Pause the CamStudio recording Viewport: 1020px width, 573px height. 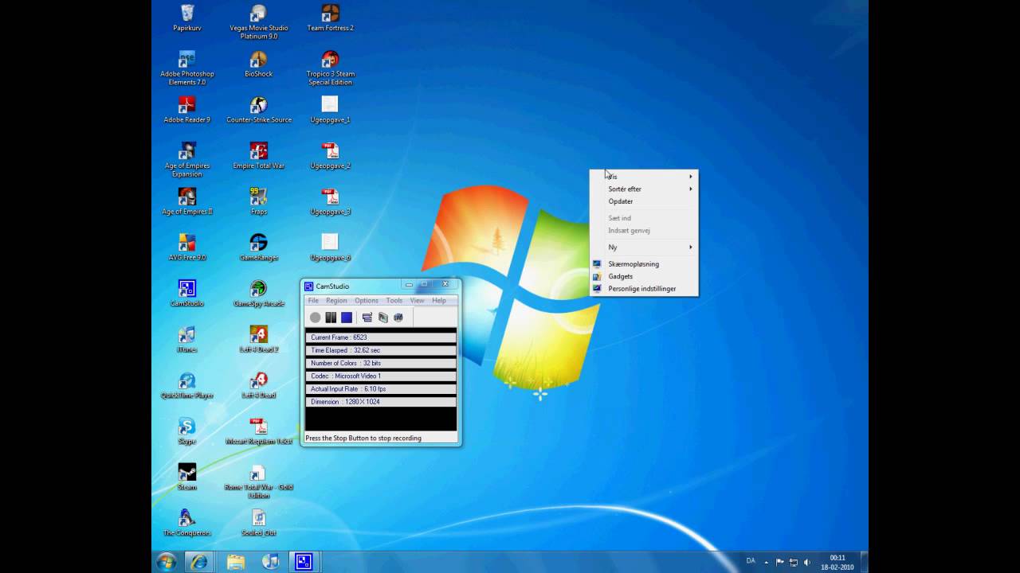tap(331, 318)
